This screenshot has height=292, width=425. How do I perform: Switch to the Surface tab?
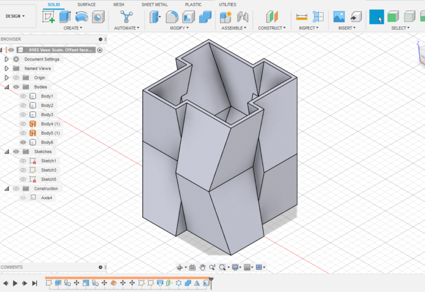pyautogui.click(x=87, y=4)
